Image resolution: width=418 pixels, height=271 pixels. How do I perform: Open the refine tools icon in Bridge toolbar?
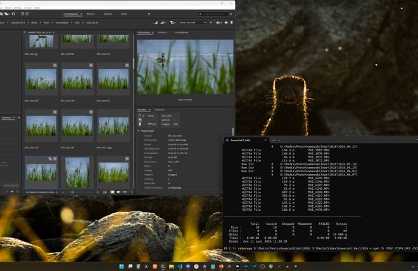(x=6, y=14)
